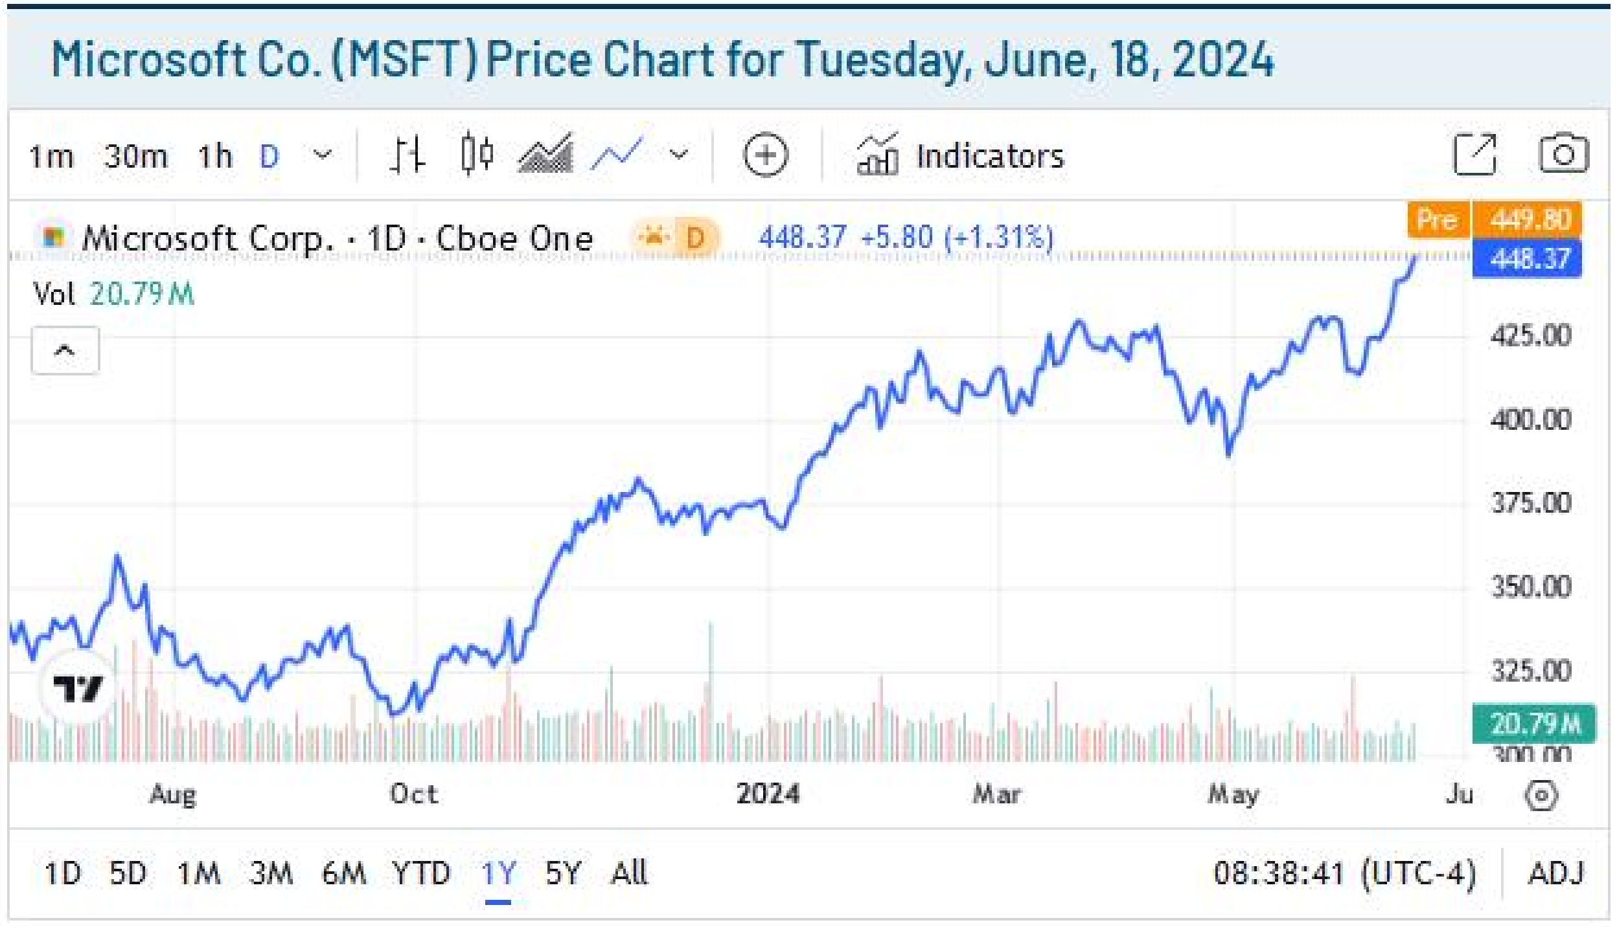
Task: Switch to area chart style icon
Action: [545, 155]
